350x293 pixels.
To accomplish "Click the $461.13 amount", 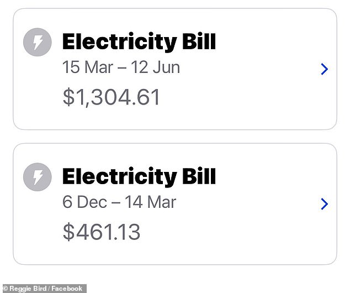I will coord(102,232).
